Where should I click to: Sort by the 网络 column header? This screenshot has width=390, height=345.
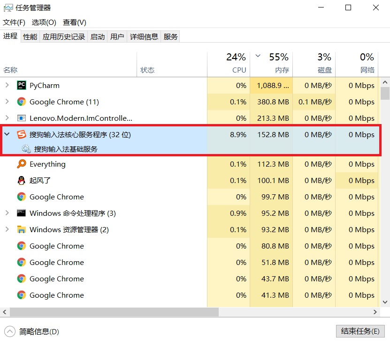(357, 65)
